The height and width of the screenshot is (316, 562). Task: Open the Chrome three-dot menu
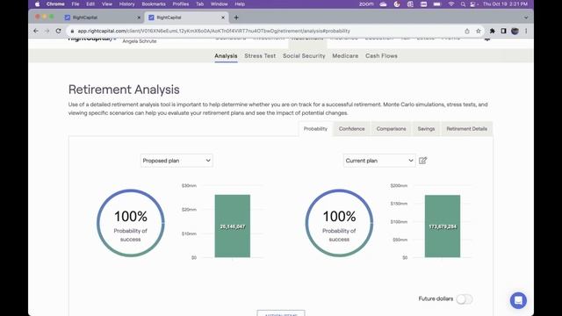(526, 32)
